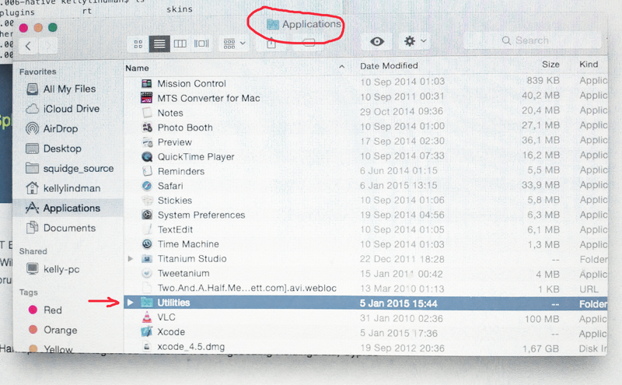The width and height of the screenshot is (622, 385).
Task: Select the size "100 MB" for VLC
Action: click(x=542, y=319)
